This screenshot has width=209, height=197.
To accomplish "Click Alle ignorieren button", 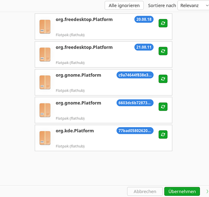I will coord(124,6).
